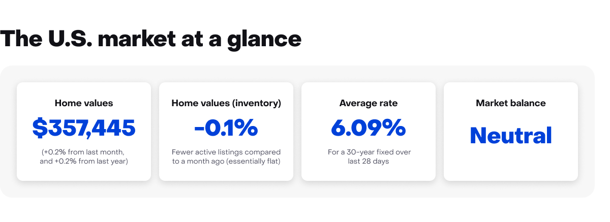
Task: Select the "Home values" label above $357,445
Action: point(84,103)
